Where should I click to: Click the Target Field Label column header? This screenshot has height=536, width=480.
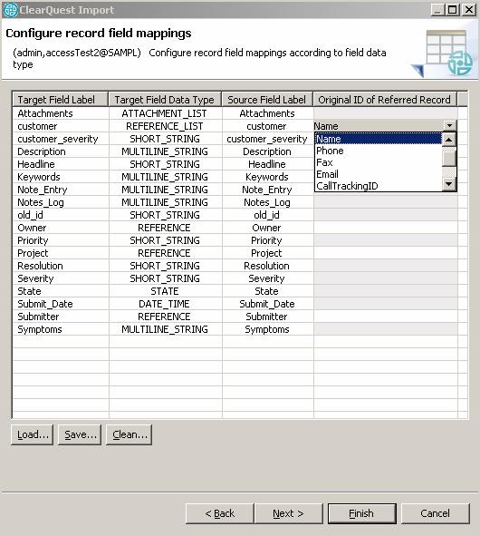point(61,100)
